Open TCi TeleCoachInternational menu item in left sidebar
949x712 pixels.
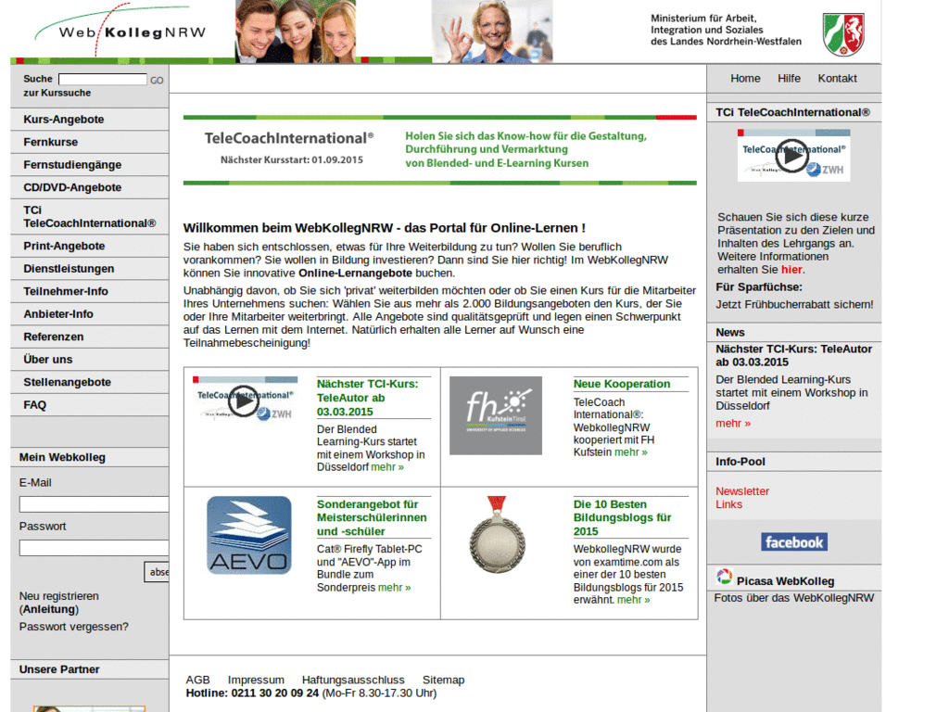click(90, 217)
